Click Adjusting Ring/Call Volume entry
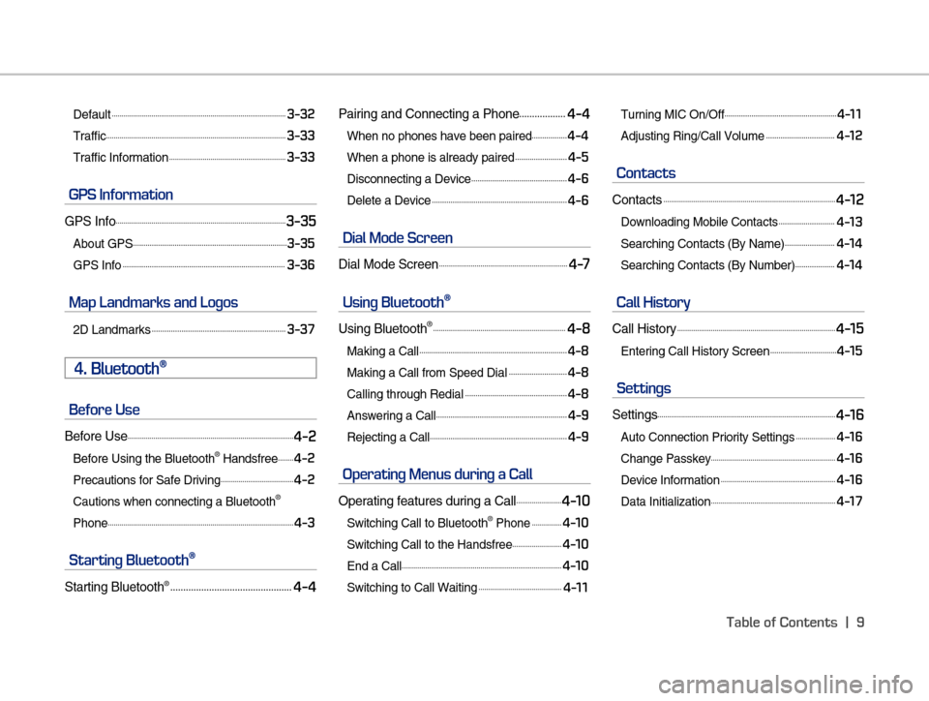This screenshot has width=929, height=701. click(692, 137)
